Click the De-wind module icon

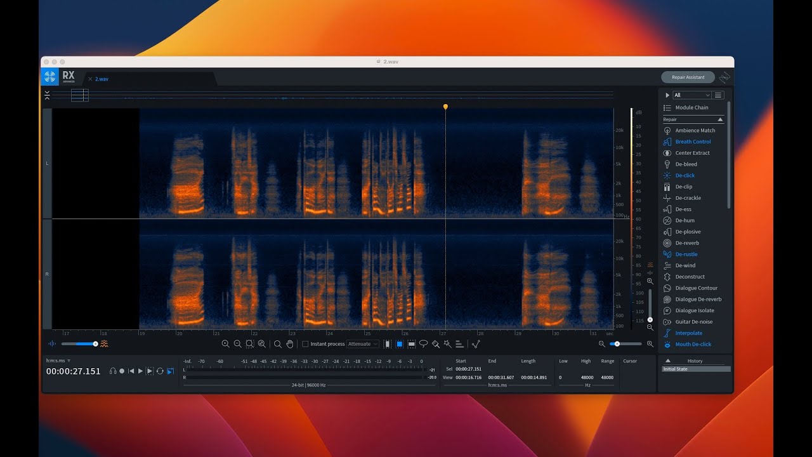(x=667, y=265)
